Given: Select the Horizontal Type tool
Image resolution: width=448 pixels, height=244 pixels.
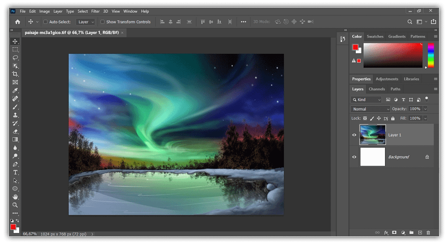Looking at the screenshot, I should [x=15, y=172].
